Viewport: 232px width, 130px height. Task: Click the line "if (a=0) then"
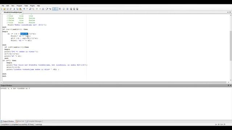pyautogui.click(x=9, y=61)
